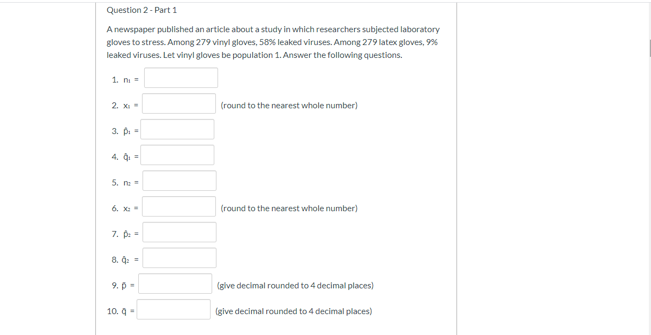
Task: Click the rounding hint beside question 6
Action: pyautogui.click(x=289, y=208)
